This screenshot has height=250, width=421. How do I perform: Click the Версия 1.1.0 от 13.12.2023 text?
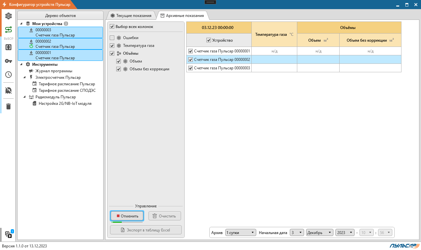[24, 246]
